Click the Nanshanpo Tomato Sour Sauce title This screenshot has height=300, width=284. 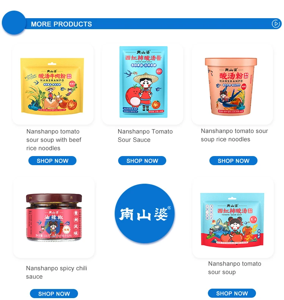145,136
